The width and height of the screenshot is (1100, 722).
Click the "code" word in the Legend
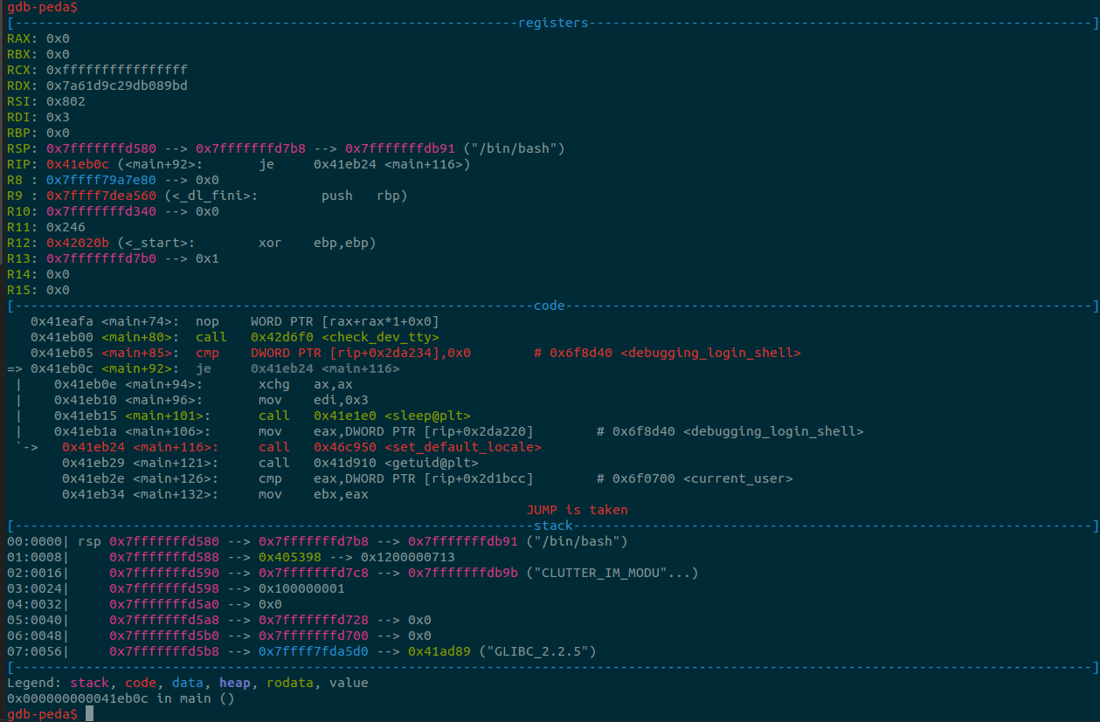tap(141, 683)
